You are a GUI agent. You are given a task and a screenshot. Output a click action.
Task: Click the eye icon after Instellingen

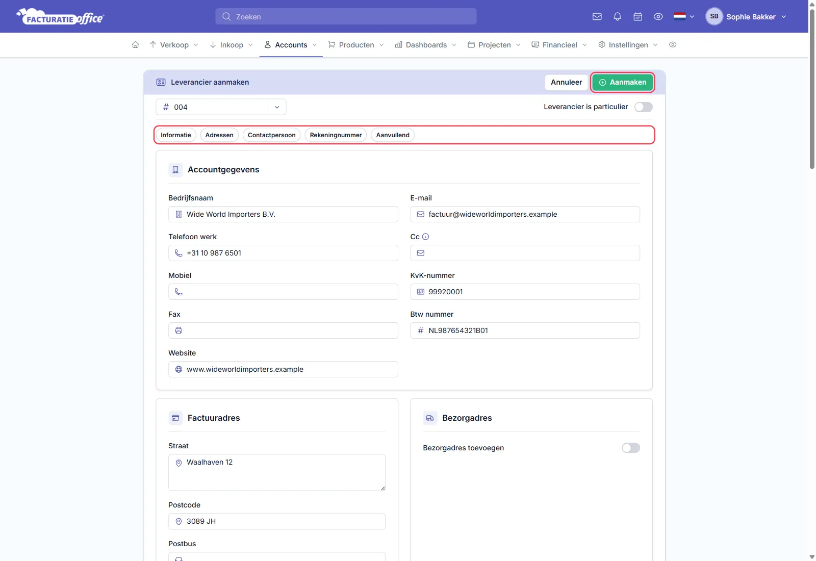click(673, 45)
